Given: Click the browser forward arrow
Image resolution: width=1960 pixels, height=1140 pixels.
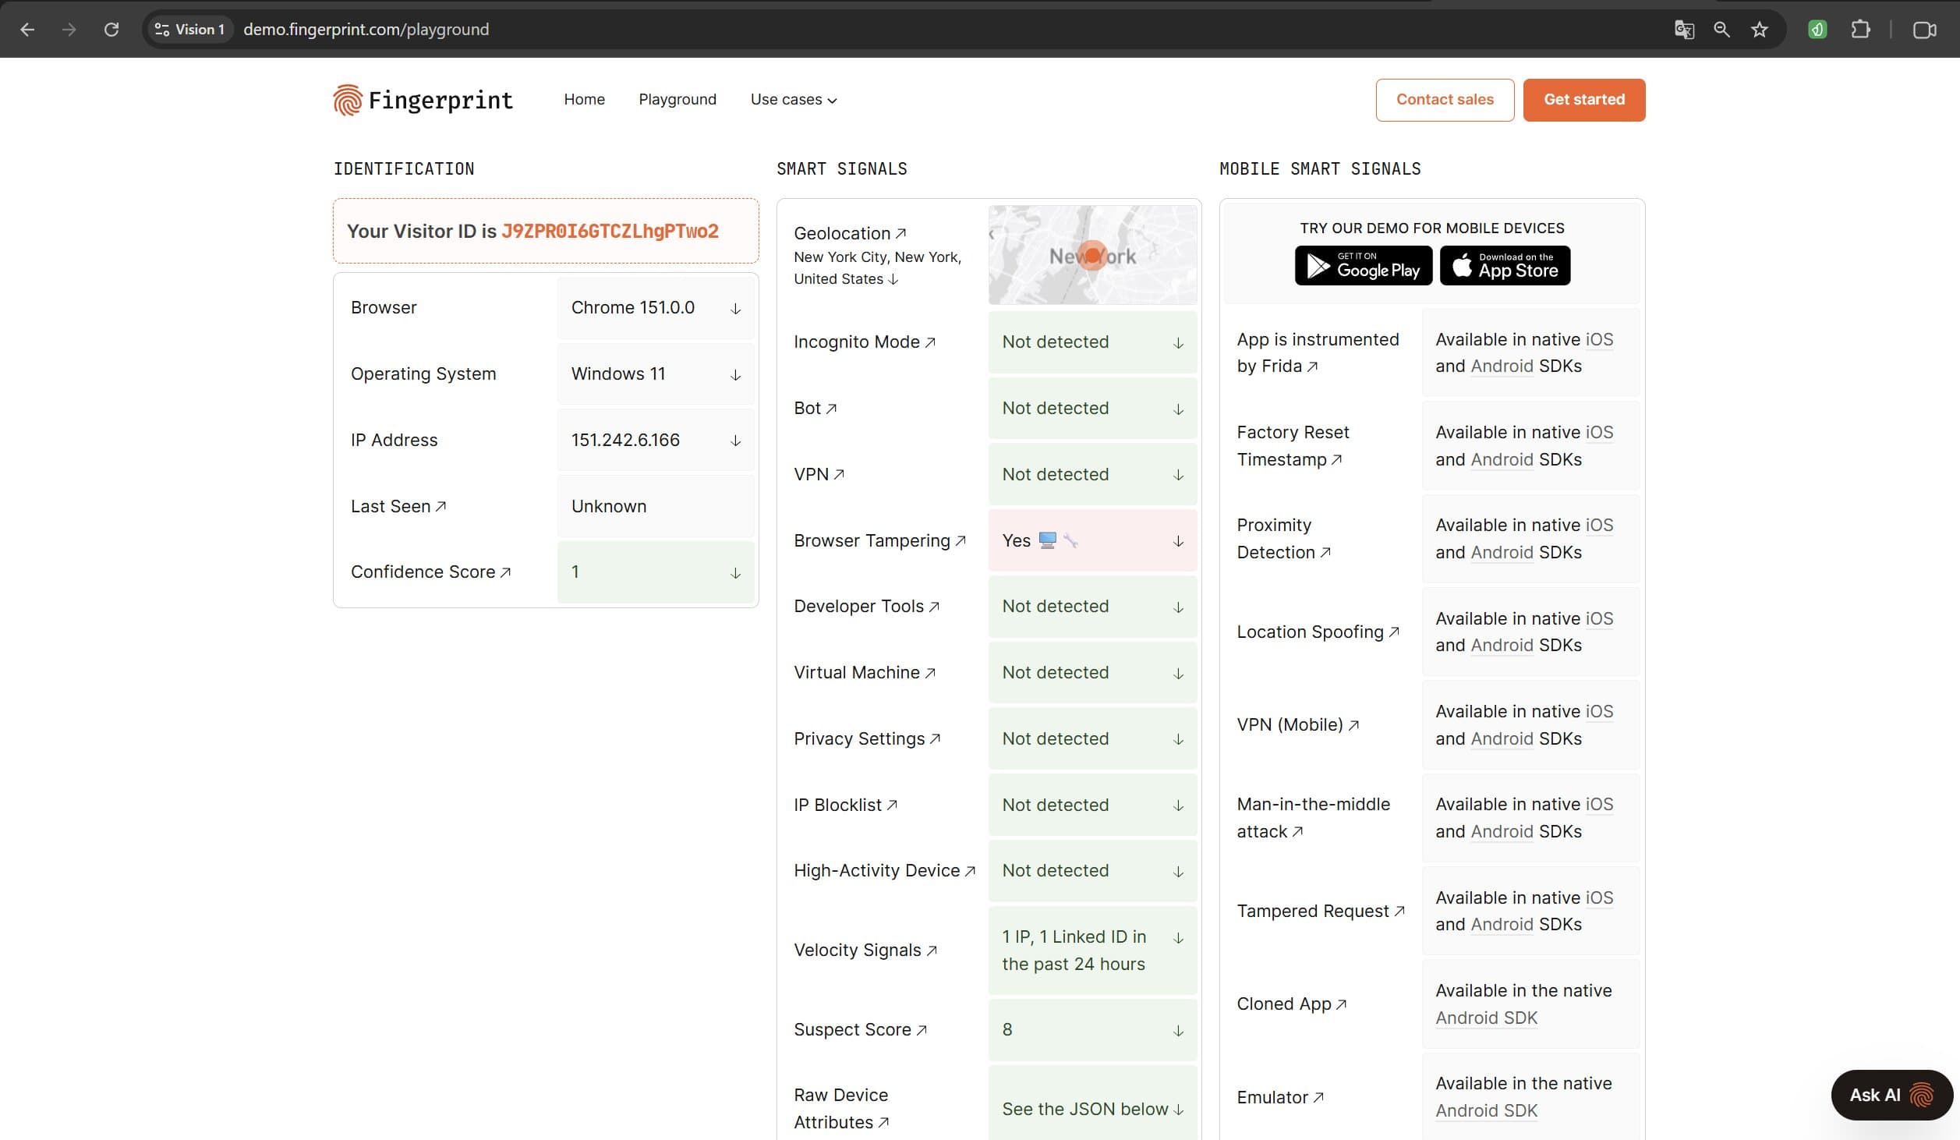Looking at the screenshot, I should tap(69, 30).
